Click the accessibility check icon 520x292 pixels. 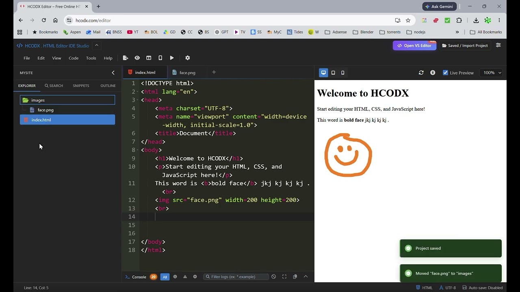point(433,73)
